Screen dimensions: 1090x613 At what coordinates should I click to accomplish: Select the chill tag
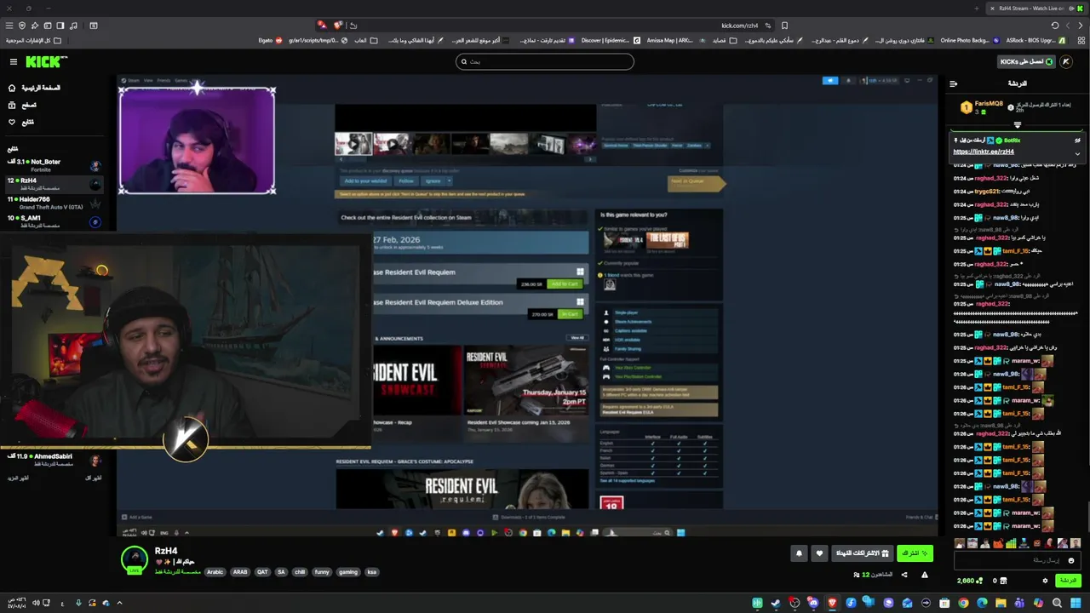pos(300,572)
